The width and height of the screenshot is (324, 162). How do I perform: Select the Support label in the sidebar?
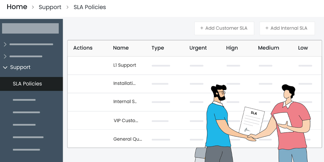pos(20,67)
